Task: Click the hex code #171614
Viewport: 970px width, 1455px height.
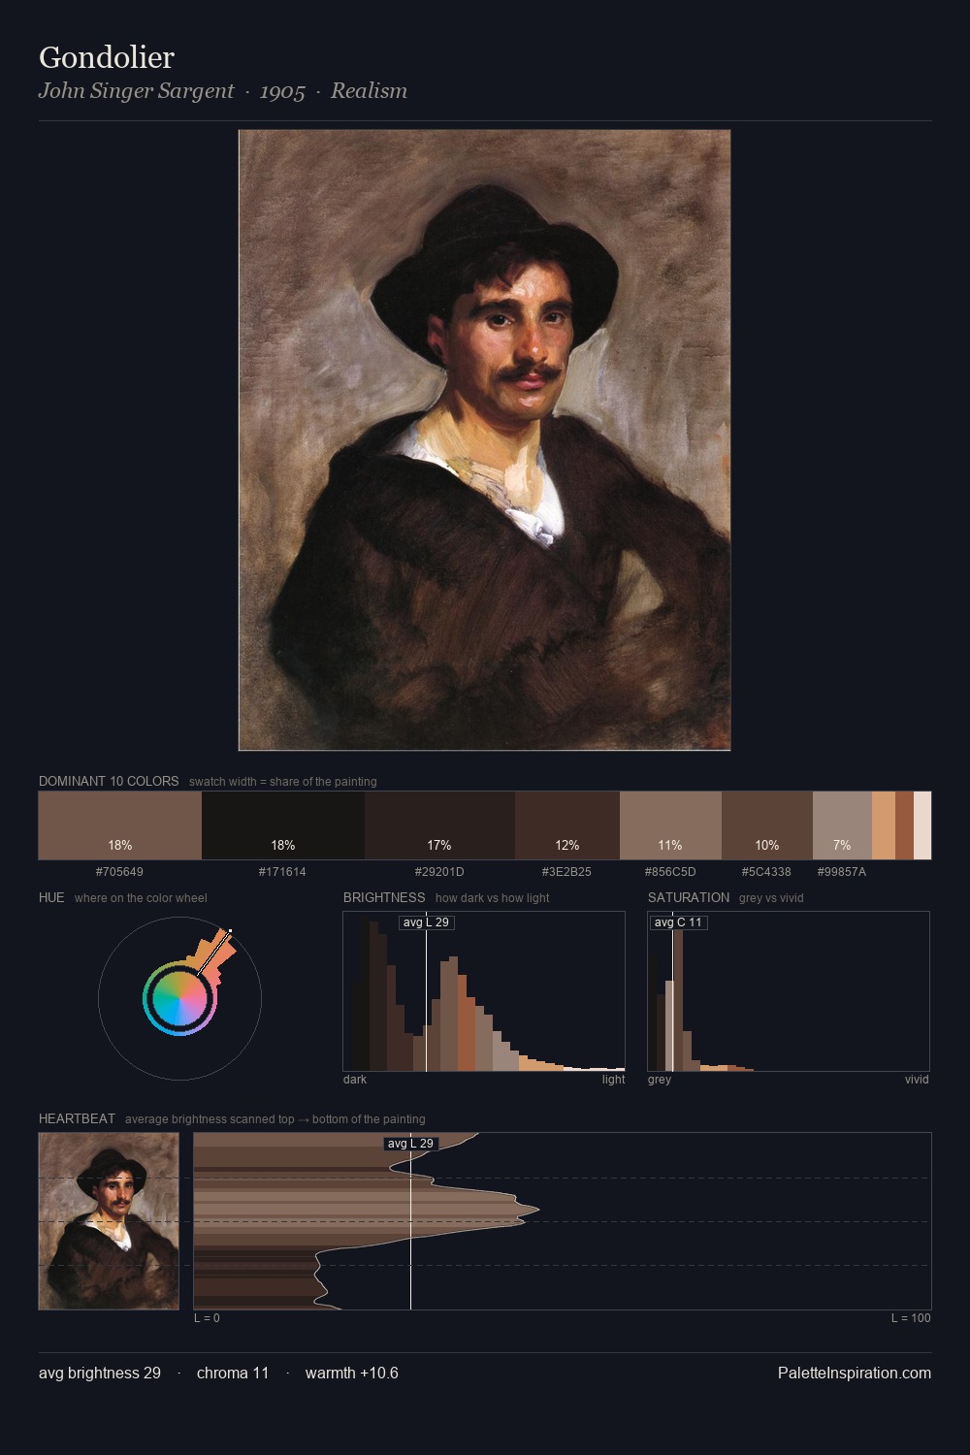Action: coord(282,872)
